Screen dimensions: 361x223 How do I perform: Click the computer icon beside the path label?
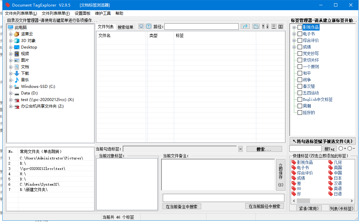coord(141,27)
